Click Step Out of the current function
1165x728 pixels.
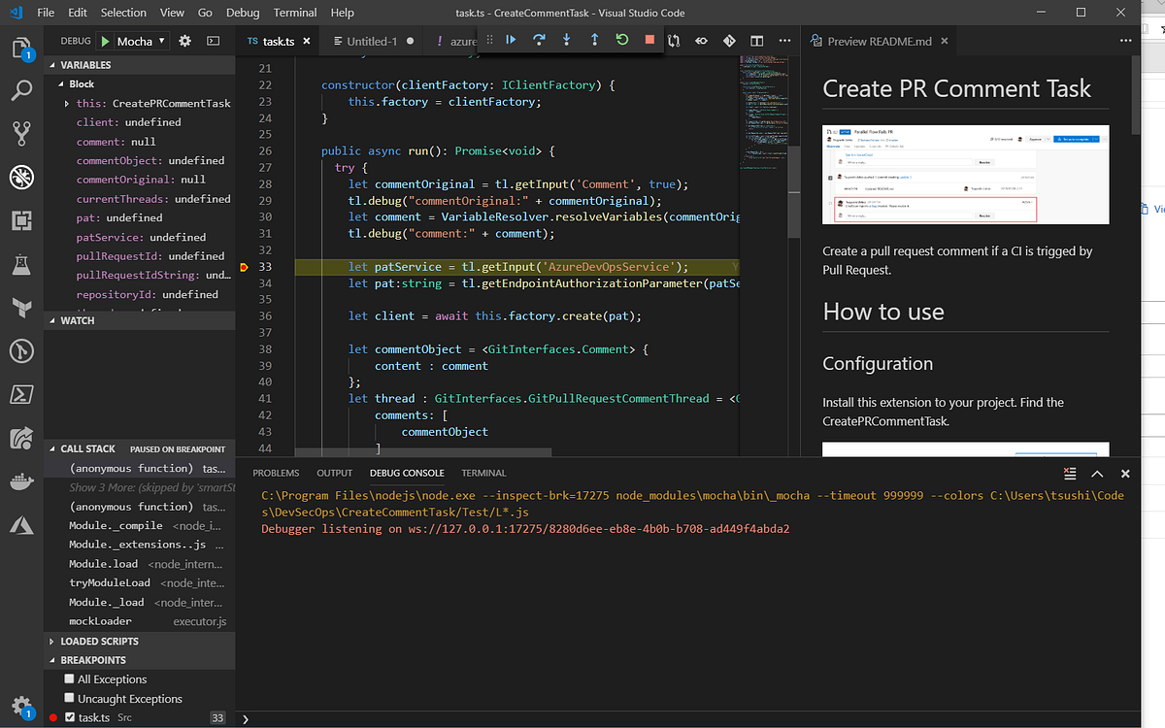coord(594,40)
